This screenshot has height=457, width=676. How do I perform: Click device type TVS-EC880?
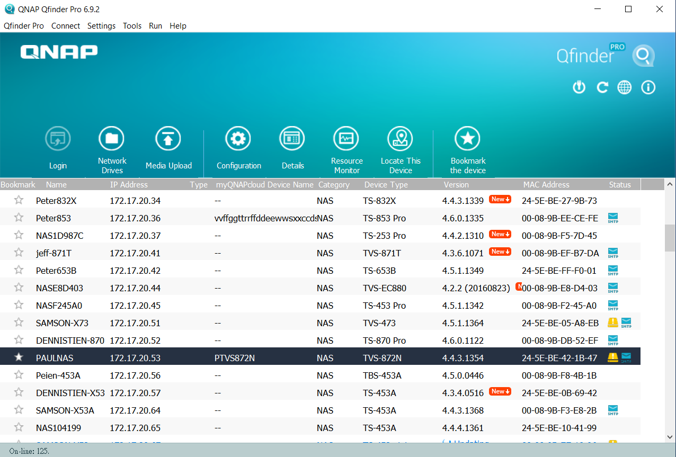click(x=385, y=288)
